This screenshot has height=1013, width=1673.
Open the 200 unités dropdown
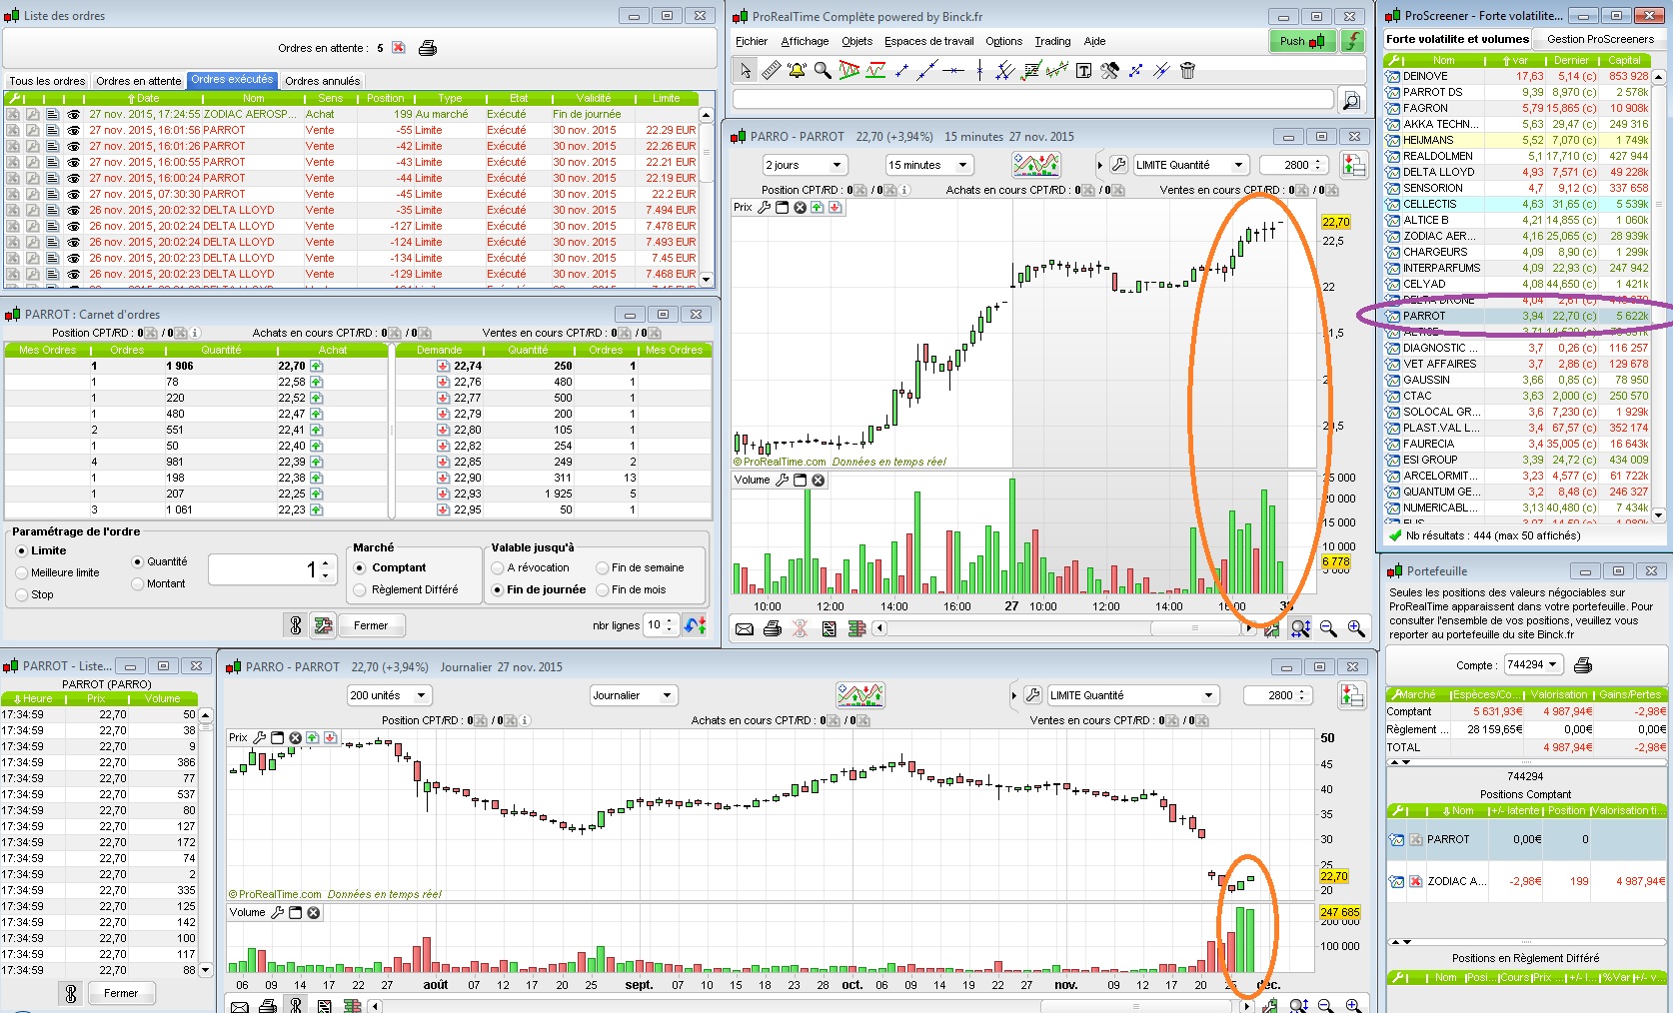click(389, 695)
